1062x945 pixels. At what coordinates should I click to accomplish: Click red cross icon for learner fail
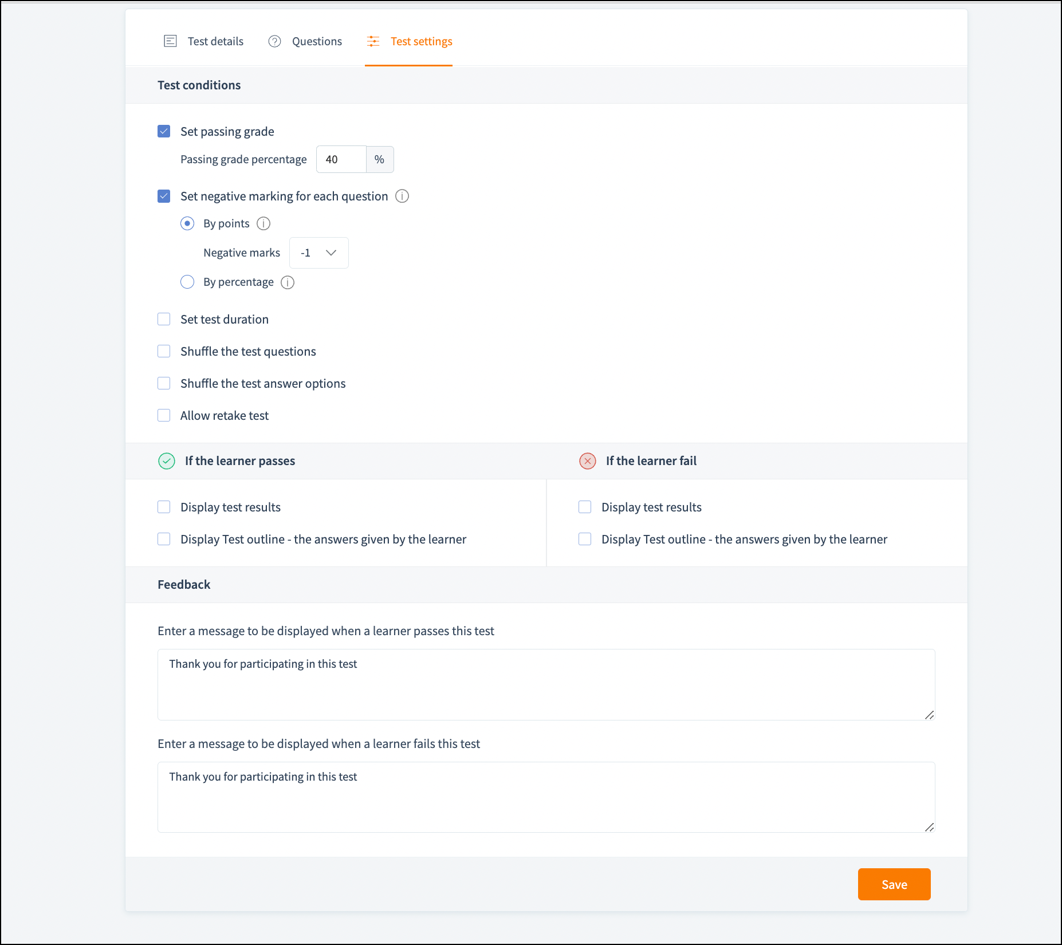pos(588,461)
